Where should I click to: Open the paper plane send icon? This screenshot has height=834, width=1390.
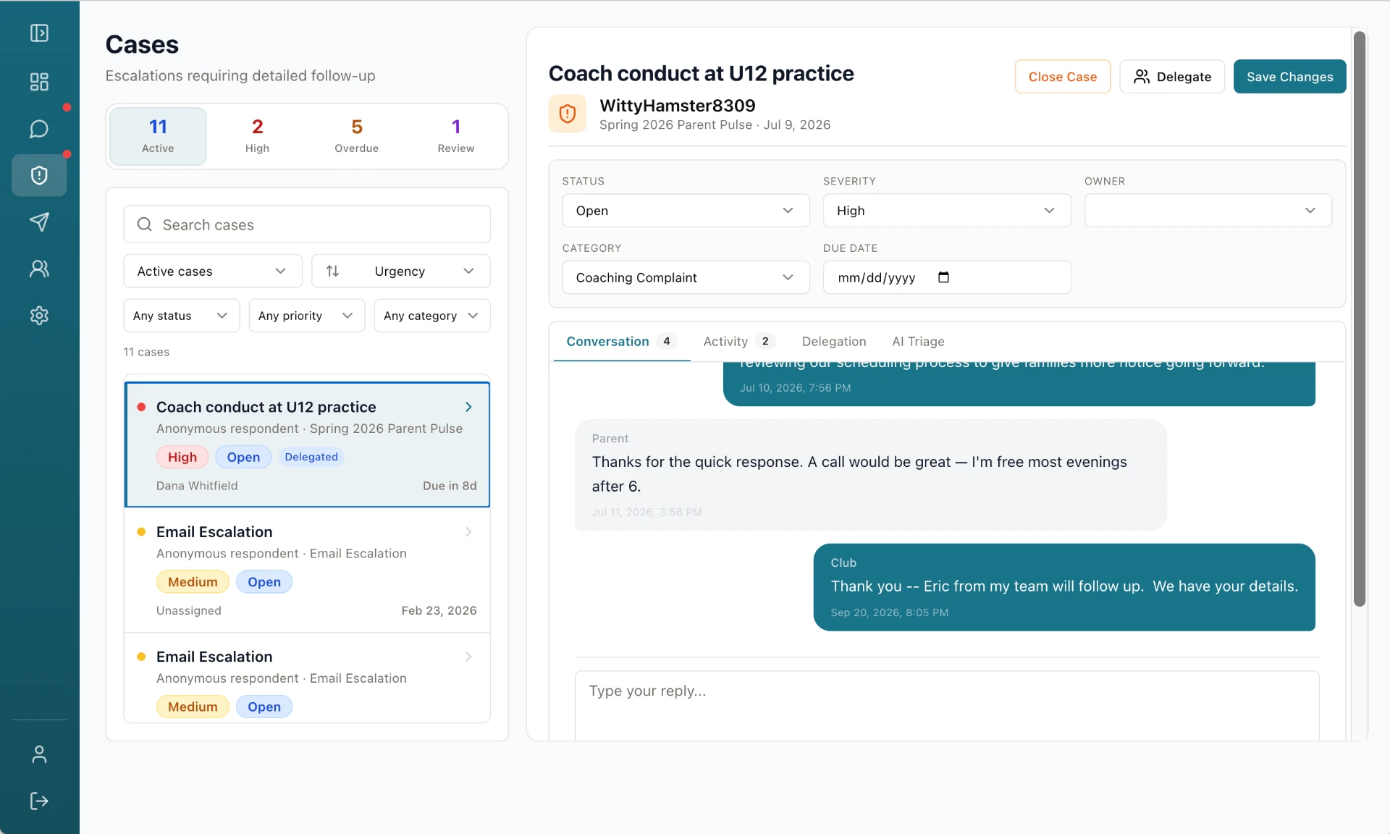[x=39, y=222]
